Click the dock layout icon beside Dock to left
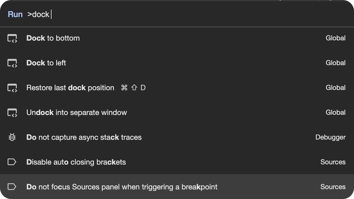This screenshot has height=199, width=354. point(12,63)
